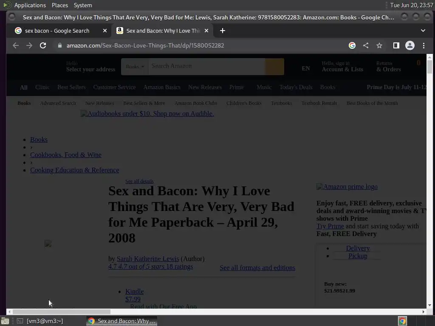Open Books search category dropdown
The image size is (435, 326).
pos(135,67)
